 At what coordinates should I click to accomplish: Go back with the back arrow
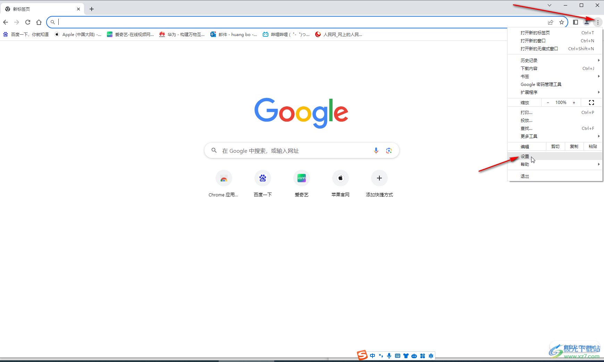pos(6,22)
